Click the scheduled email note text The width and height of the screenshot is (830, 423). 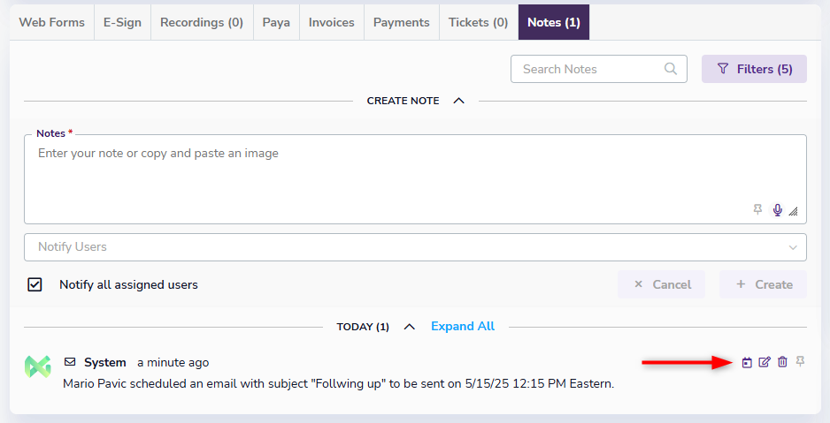tap(338, 384)
